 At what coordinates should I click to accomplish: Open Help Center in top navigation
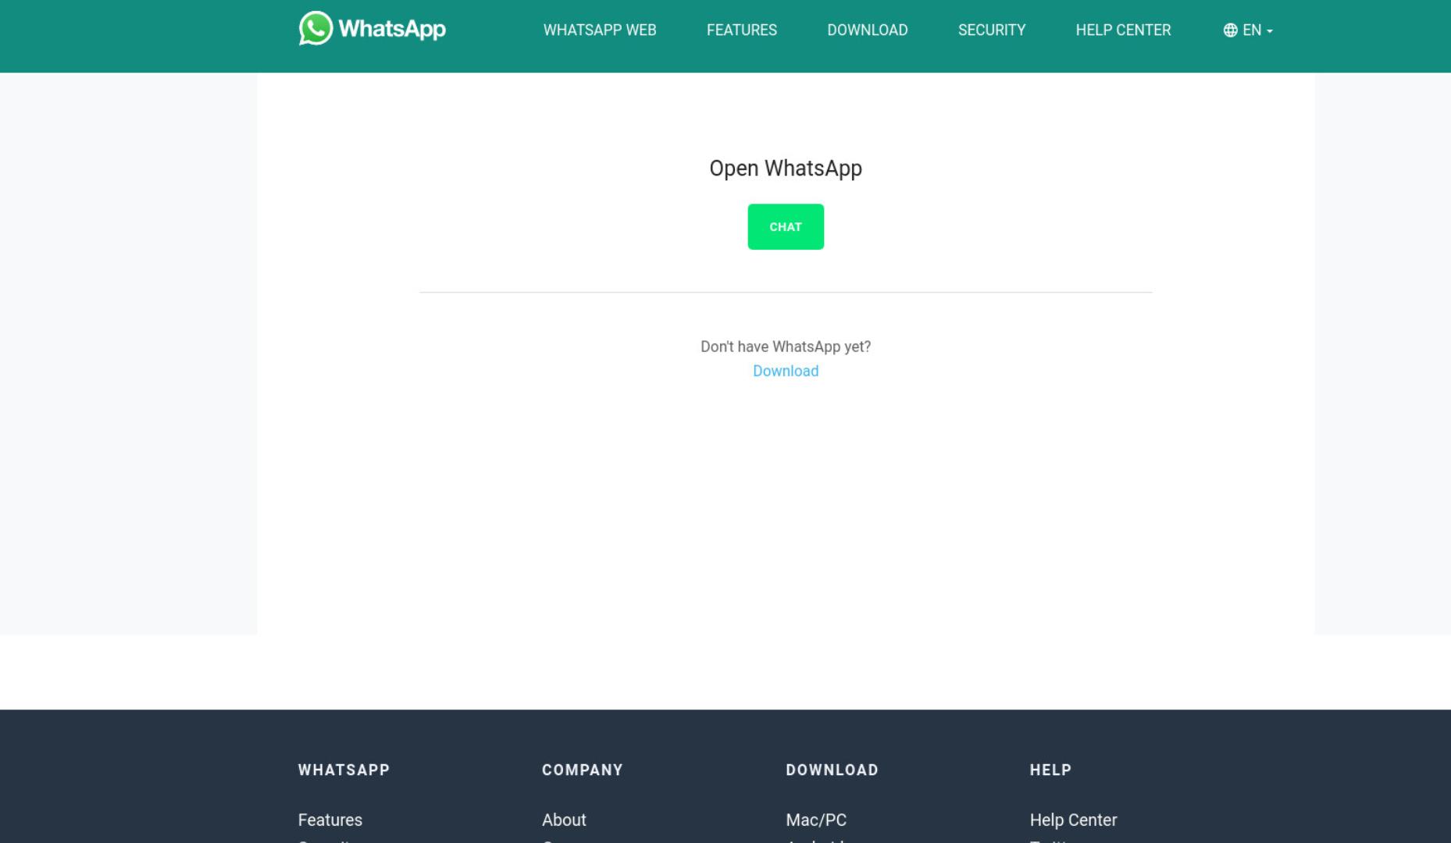[1123, 30]
